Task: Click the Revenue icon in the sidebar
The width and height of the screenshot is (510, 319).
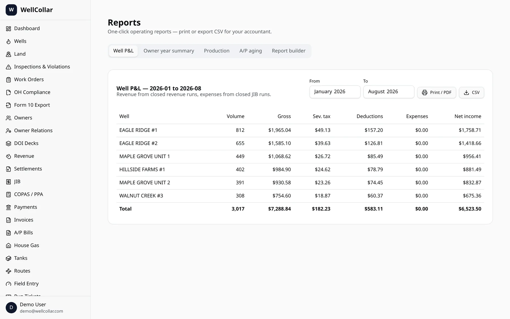Action: (8, 156)
